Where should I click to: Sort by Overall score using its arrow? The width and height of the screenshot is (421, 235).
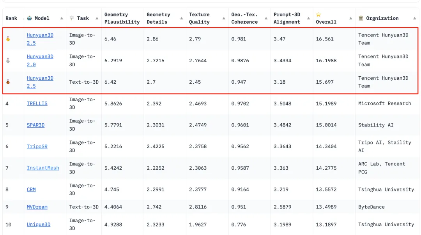[351, 18]
